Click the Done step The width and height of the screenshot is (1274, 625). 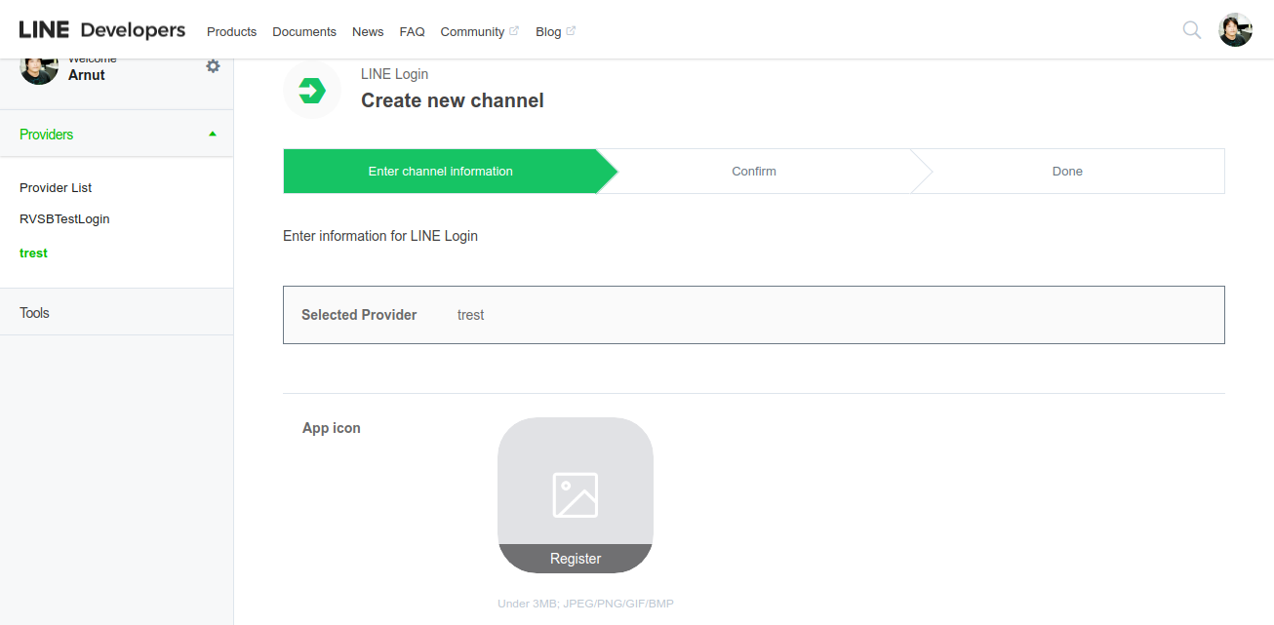pos(1067,172)
